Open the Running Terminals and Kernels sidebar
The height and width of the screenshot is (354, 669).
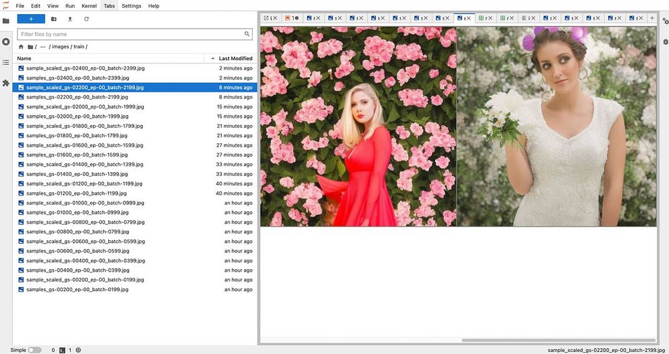pyautogui.click(x=6, y=41)
